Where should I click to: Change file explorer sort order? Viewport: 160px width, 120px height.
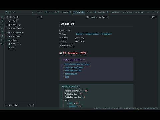tap(14, 17)
